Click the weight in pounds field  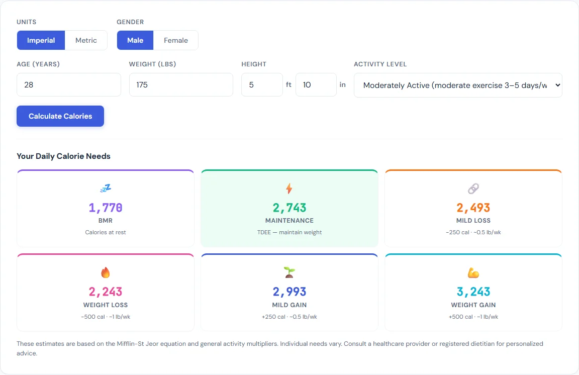tap(181, 84)
